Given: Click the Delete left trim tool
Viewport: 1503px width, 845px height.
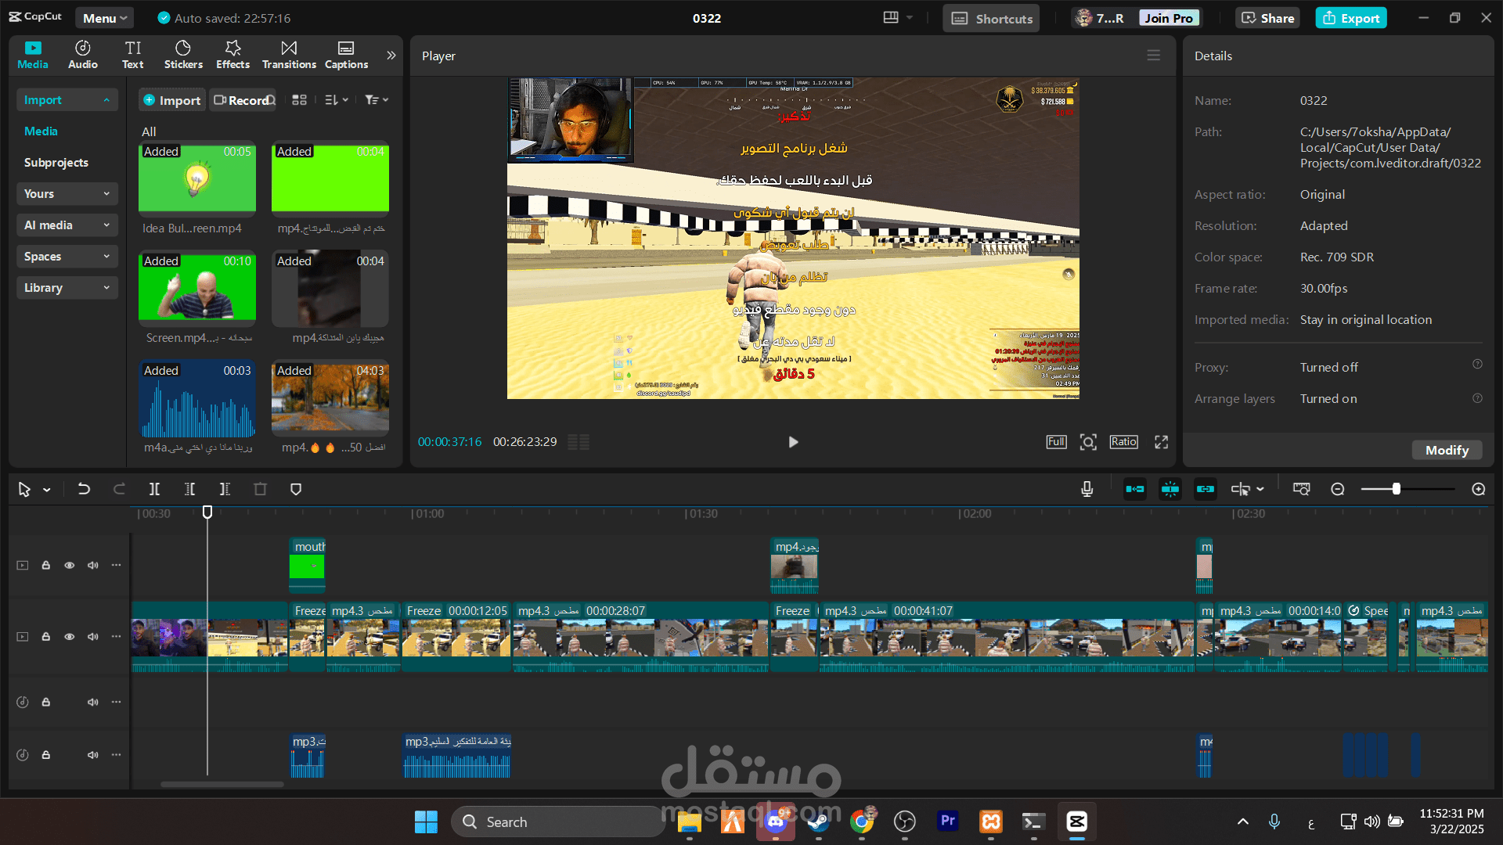Looking at the screenshot, I should (189, 489).
